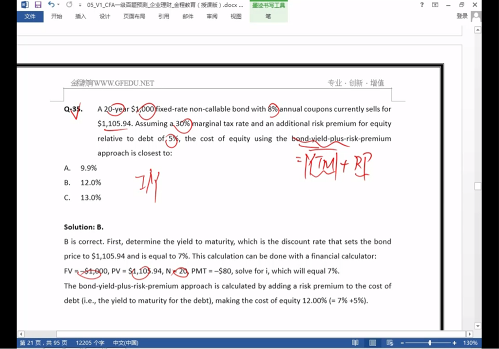Screen dimensions: 499x349
Task: Click the vertical scrollbar down arrow
Action: (478, 326)
